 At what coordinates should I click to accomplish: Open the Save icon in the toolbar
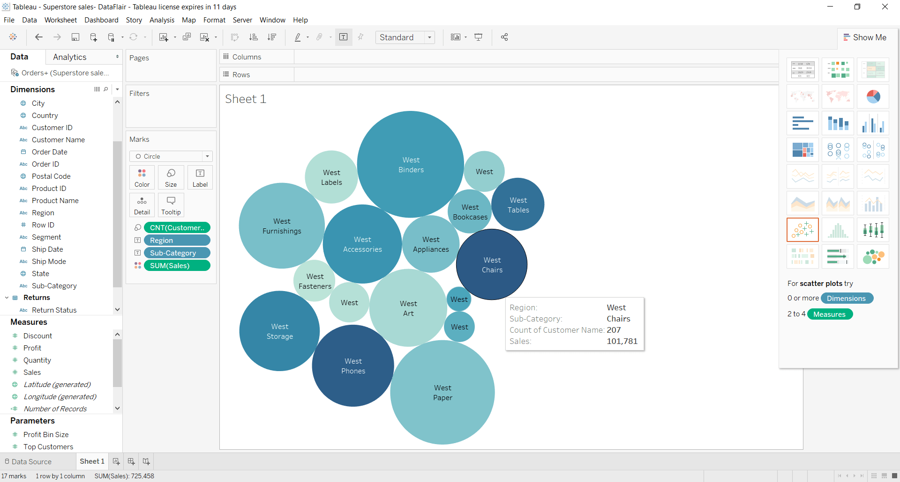pos(75,37)
